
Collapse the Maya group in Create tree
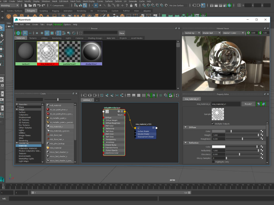pyautogui.click(x=17, y=109)
